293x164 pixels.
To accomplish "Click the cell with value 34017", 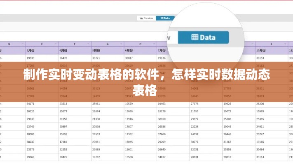I will click(x=162, y=157).
